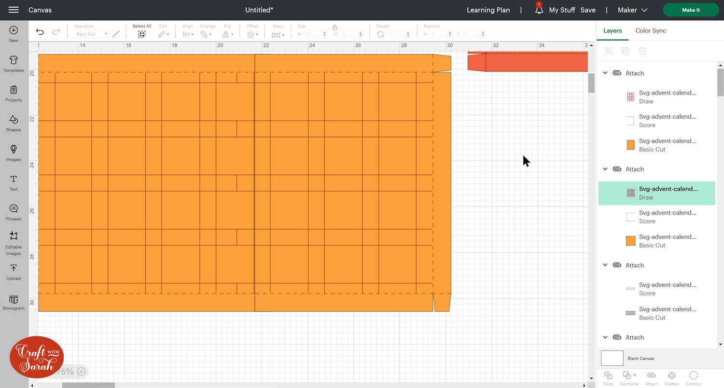Open the Operation Basic Cut dropdown
The image size is (724, 388).
pyautogui.click(x=91, y=34)
